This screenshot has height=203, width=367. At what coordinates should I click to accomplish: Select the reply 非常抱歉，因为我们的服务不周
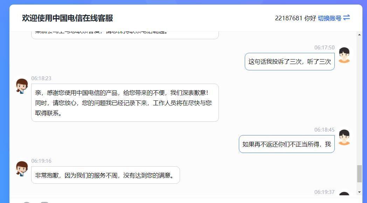click(x=105, y=175)
